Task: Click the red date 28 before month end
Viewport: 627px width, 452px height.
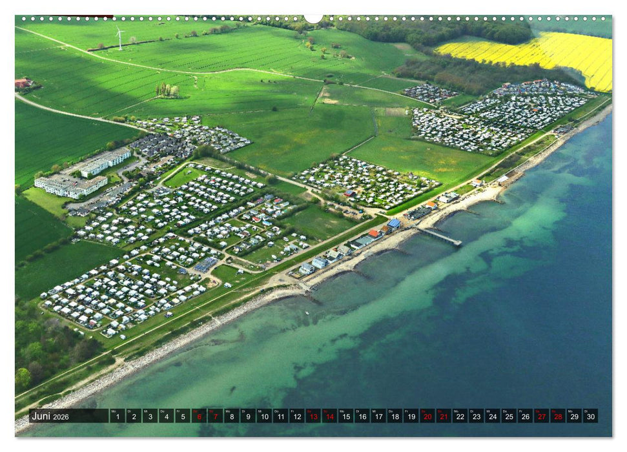Action: click(557, 416)
